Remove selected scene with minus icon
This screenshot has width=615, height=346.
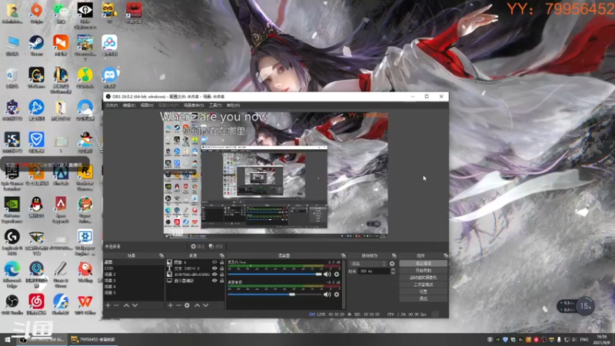point(116,305)
